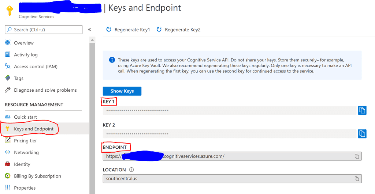Go to Access control (IAM)
Viewport: 375px width, 194px height.
36,66
